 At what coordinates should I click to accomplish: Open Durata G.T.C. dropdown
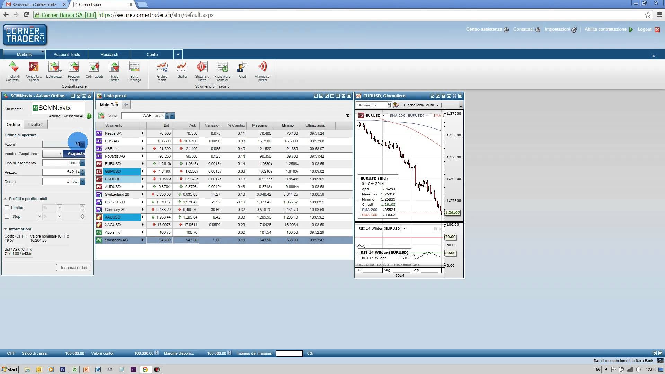[82, 181]
